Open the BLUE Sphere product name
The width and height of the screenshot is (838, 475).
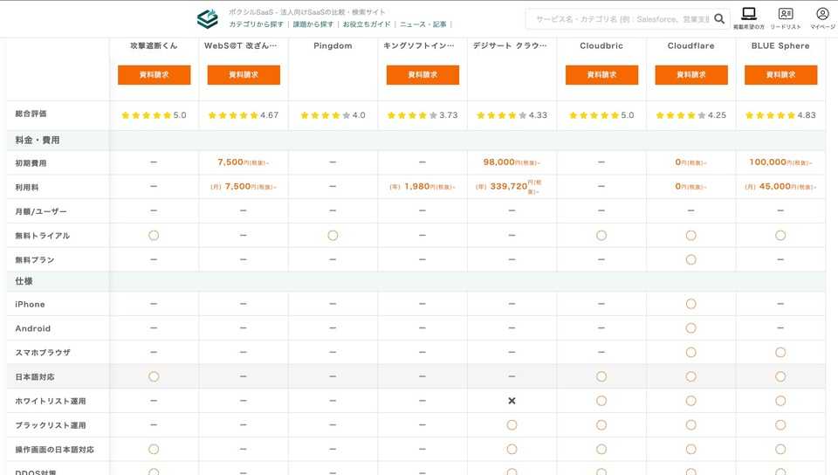click(780, 46)
